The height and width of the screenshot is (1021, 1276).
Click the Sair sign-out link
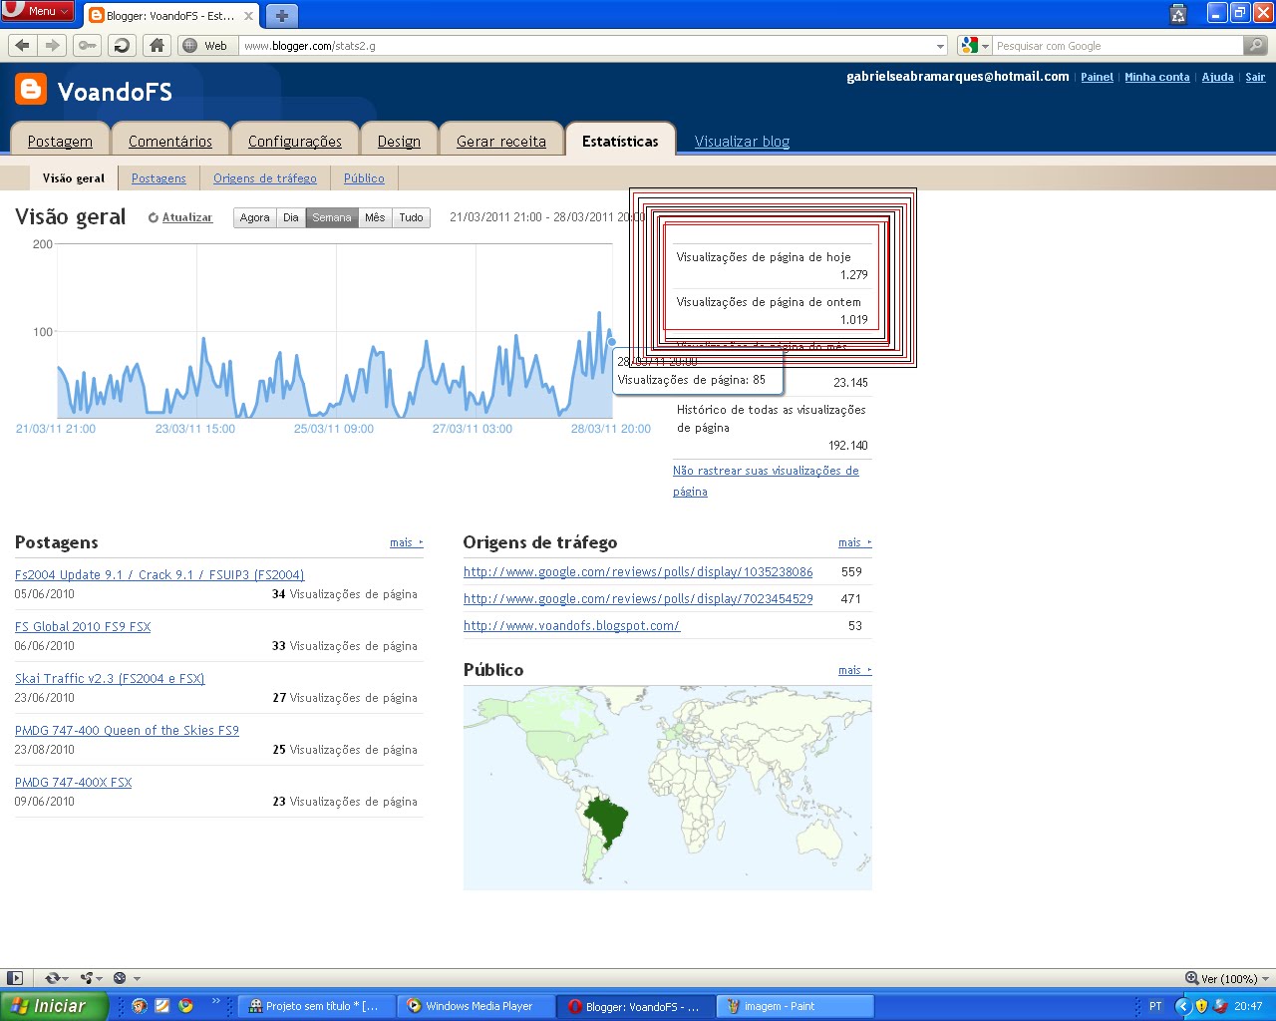(1255, 77)
